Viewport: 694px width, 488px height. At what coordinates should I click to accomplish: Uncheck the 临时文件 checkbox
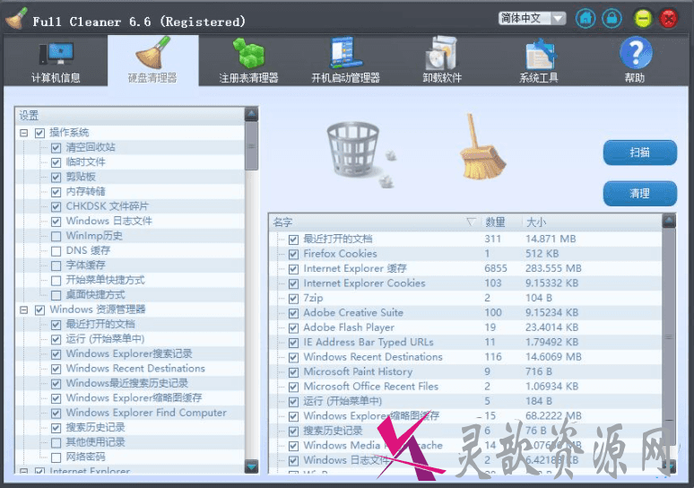[x=56, y=162]
